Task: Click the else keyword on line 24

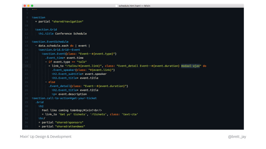Action: pyautogui.click(x=52, y=82)
